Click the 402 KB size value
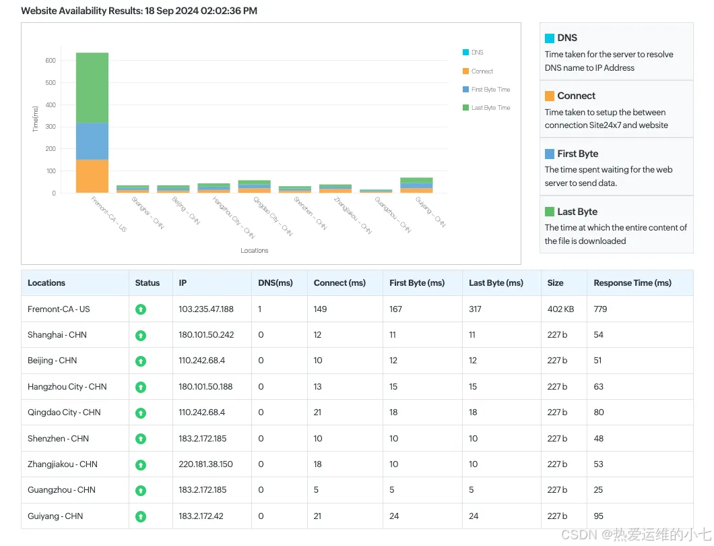Viewport: 714px width, 546px height. click(560, 309)
